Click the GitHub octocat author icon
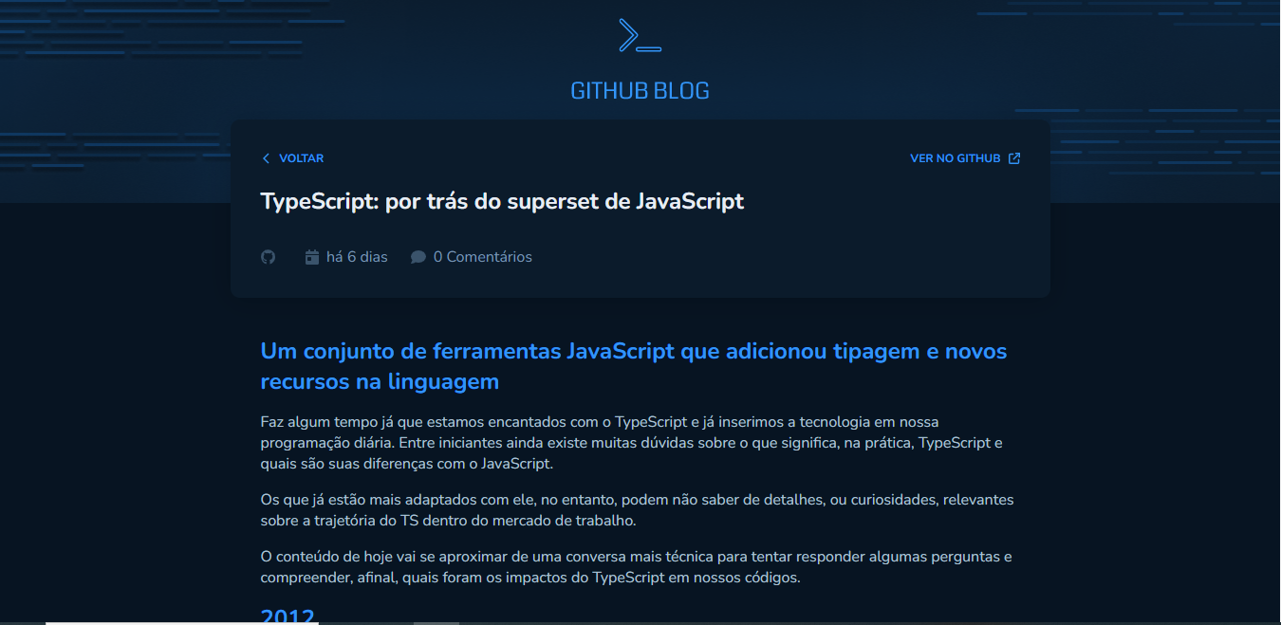Viewport: 1281px width, 625px height. click(x=268, y=256)
